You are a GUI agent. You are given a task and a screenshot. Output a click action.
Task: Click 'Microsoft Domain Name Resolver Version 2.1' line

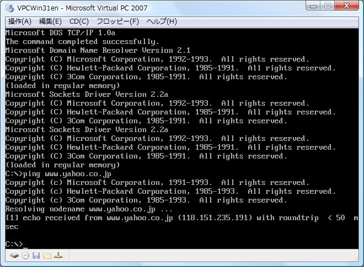[x=98, y=51]
